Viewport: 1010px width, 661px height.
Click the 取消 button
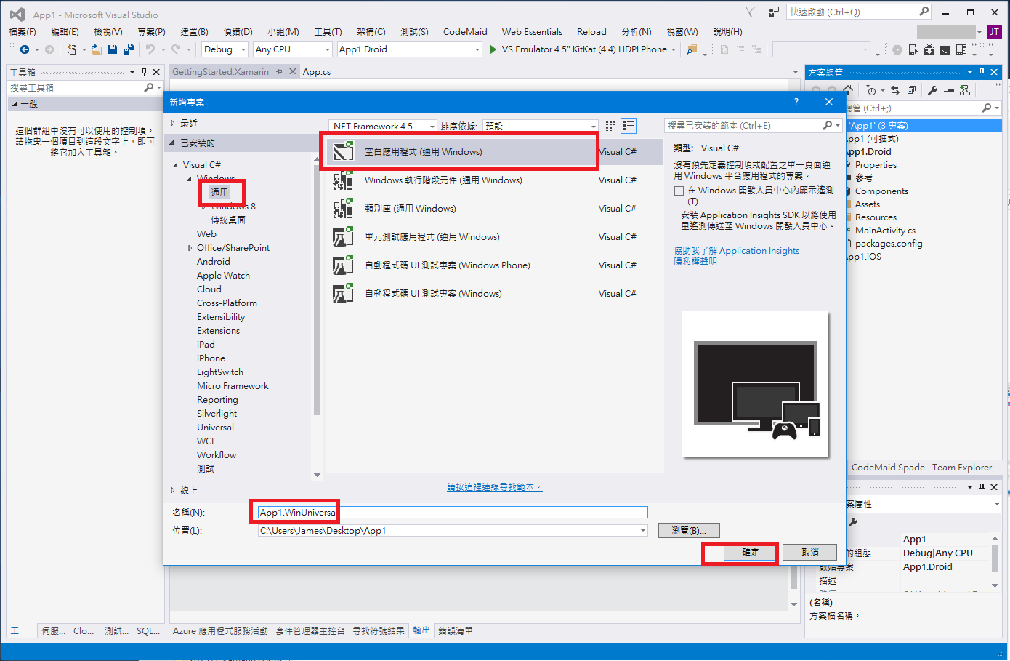(x=810, y=553)
